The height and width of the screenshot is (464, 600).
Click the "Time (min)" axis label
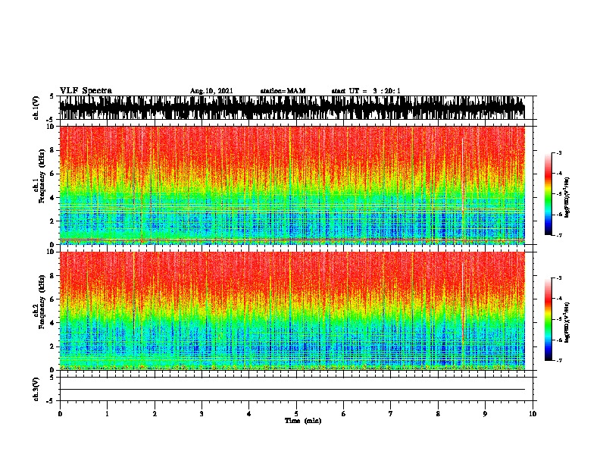[303, 421]
